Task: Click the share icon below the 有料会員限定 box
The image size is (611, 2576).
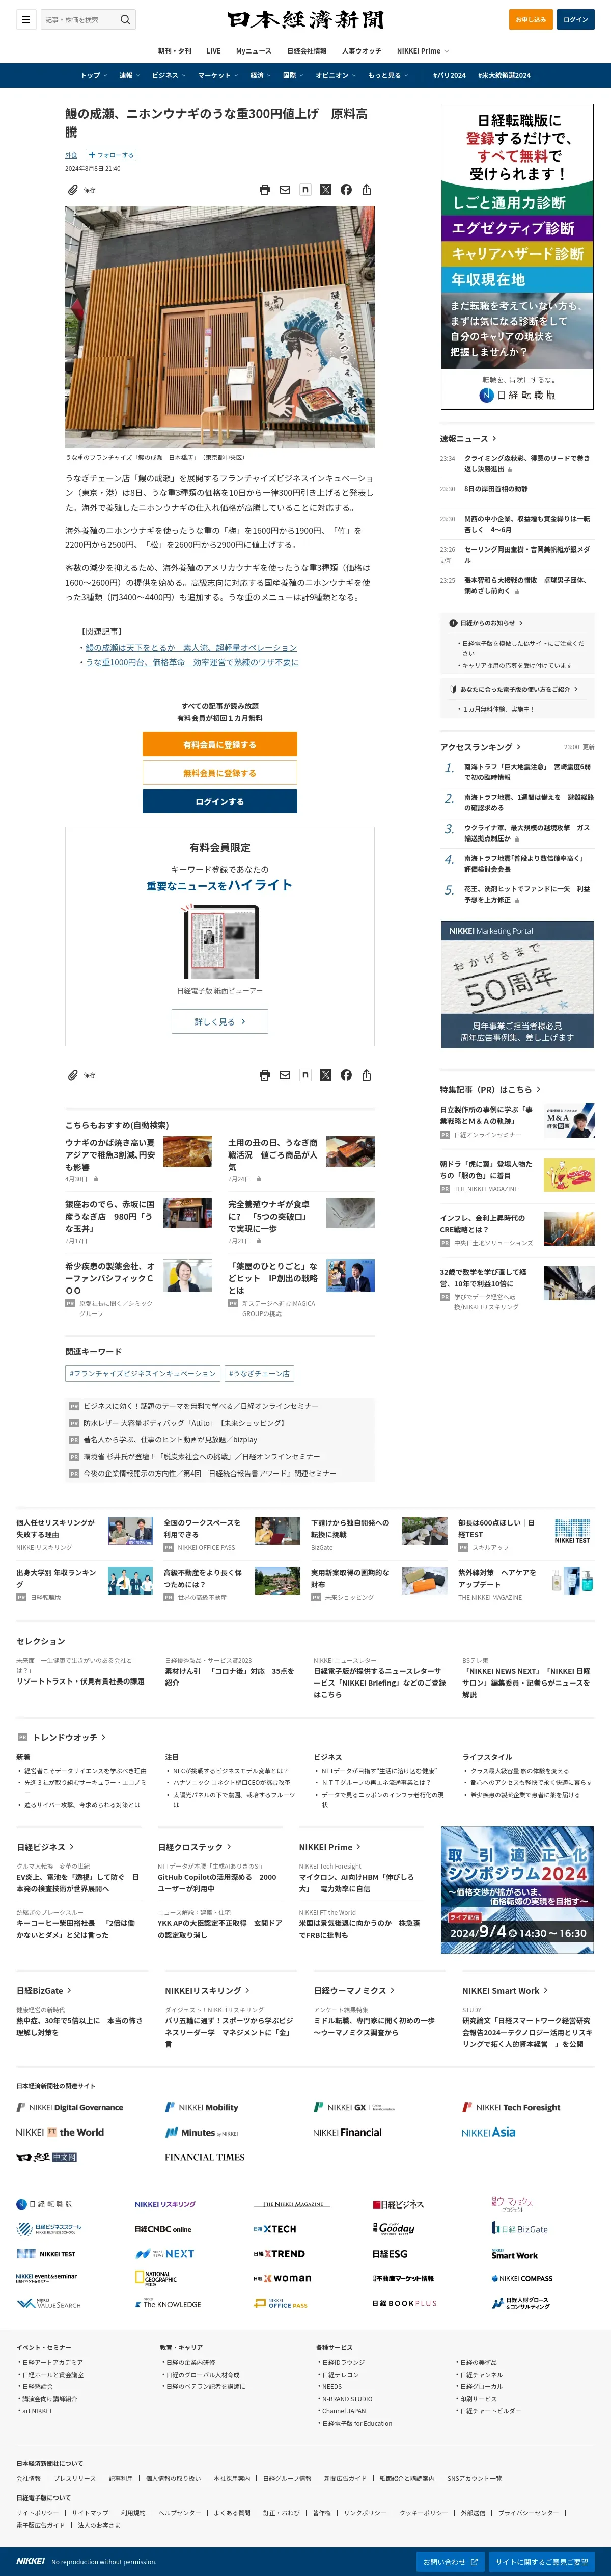Action: (x=367, y=1075)
